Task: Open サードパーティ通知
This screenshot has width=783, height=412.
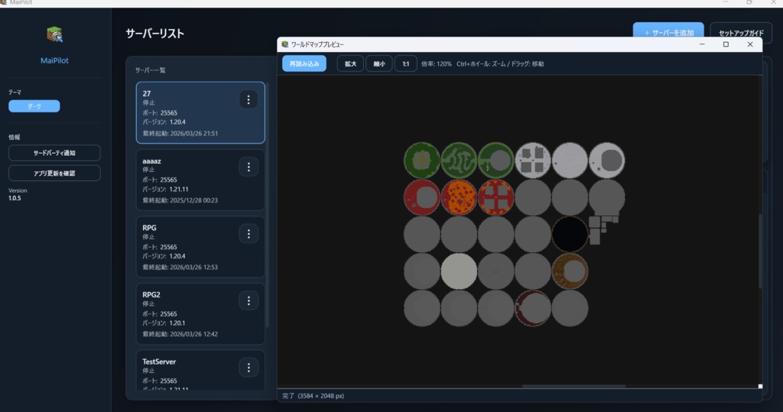Action: (54, 153)
